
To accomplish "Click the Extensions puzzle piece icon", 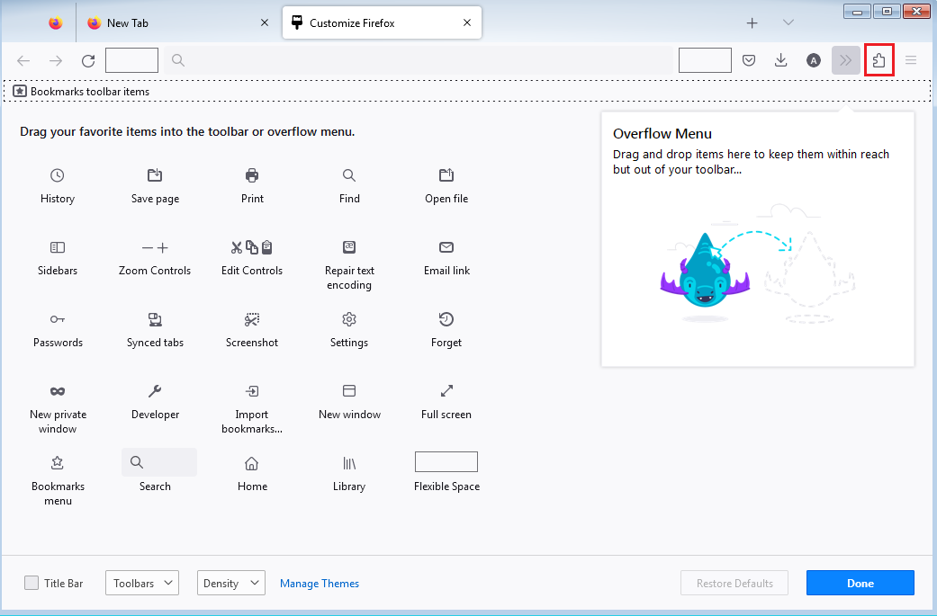I will tap(878, 60).
